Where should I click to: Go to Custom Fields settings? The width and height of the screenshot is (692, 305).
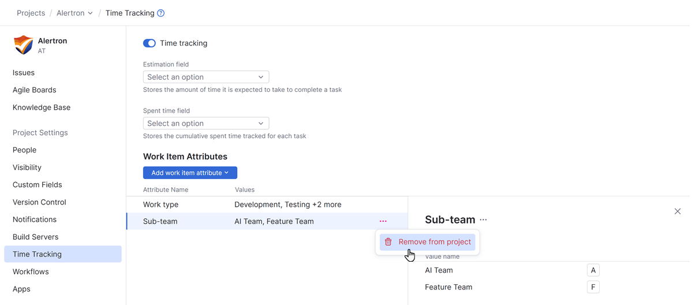tap(38, 185)
